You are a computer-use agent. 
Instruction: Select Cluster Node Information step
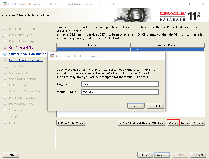28,54
